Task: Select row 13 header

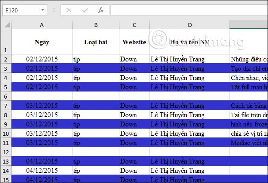Action: pyautogui.click(x=6, y=161)
